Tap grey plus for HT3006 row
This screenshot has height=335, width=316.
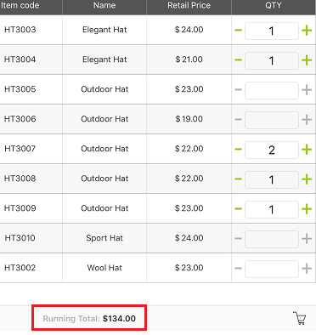click(307, 120)
